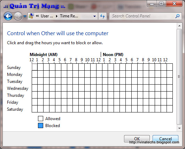Click the User Accounts address bar icon
The image size is (185, 149).
31,16
